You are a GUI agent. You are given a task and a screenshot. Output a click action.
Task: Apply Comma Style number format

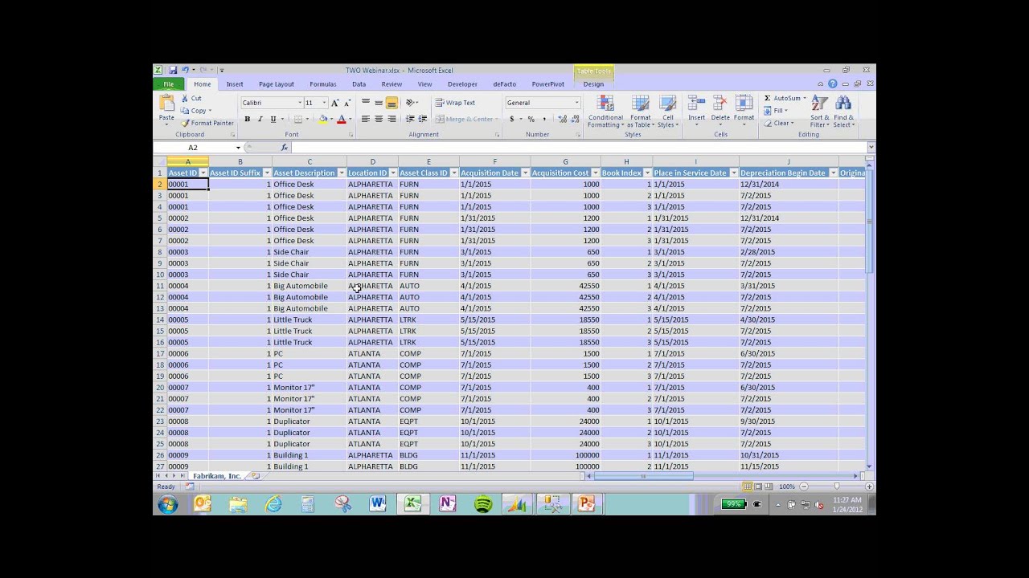coord(543,119)
